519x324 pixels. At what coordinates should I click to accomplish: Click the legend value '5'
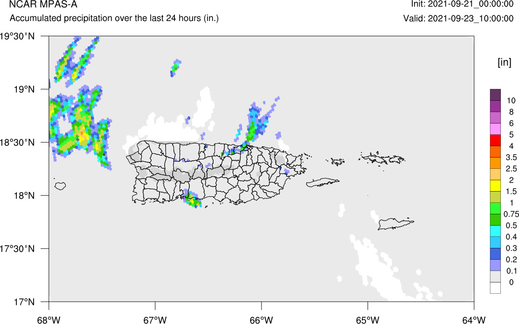512,135
